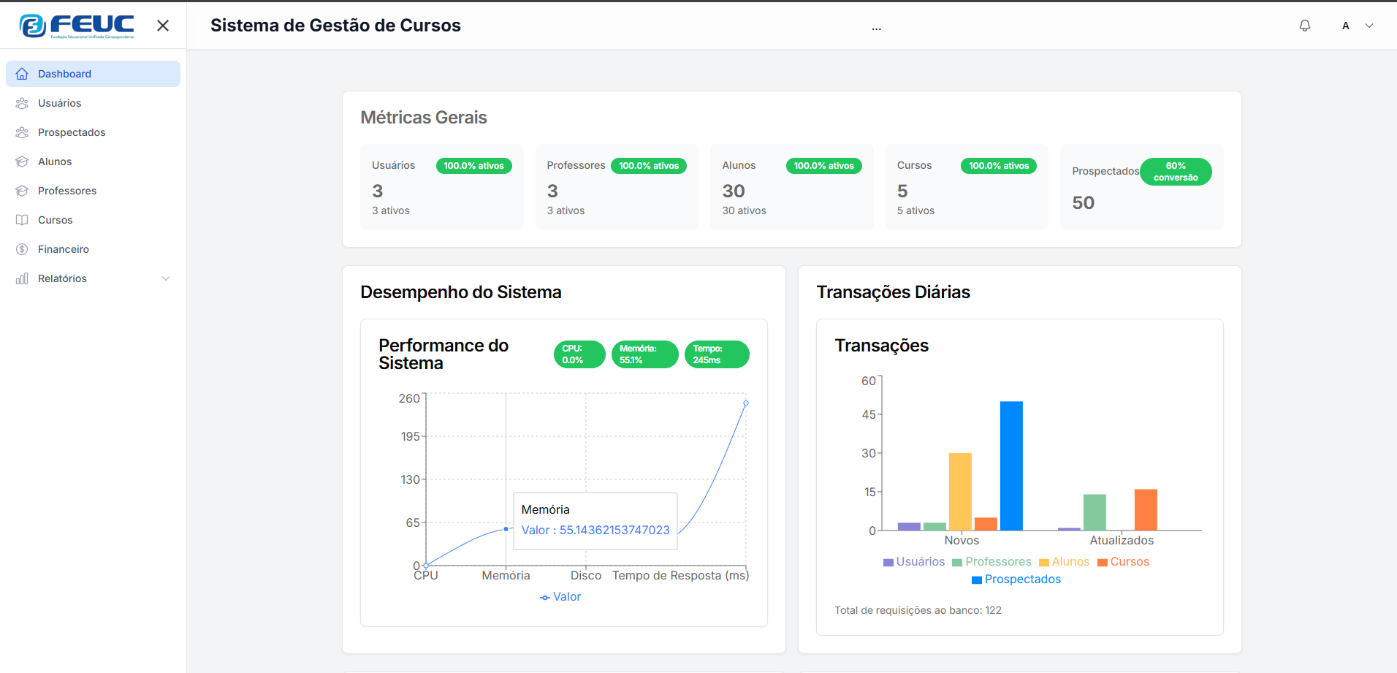The height and width of the screenshot is (673, 1397).
Task: Click the Usuários people icon in sidebar
Action: [22, 103]
